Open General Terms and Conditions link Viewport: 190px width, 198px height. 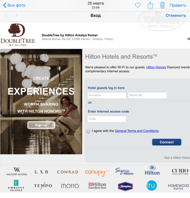[x=137, y=131]
